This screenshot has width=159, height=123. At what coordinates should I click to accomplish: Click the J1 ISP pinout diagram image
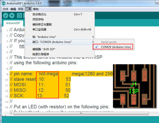click(134, 86)
